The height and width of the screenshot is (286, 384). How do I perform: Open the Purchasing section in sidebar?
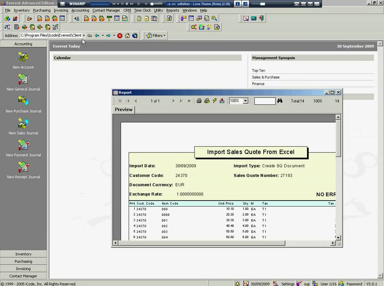coord(23,261)
